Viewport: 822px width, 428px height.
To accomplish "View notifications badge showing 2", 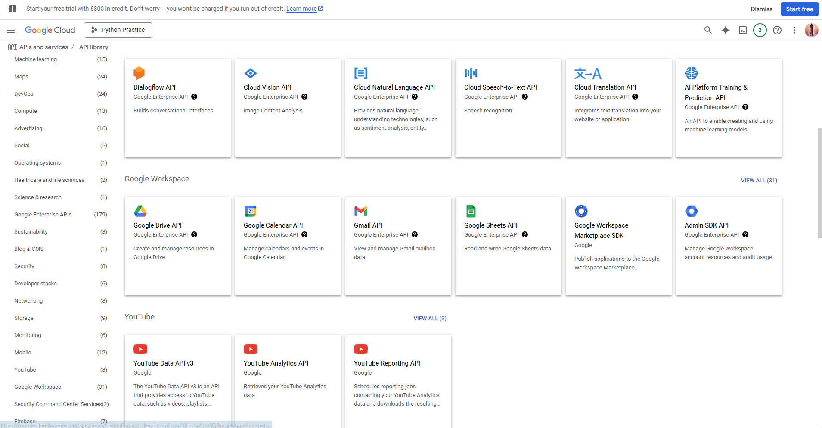I will [760, 30].
